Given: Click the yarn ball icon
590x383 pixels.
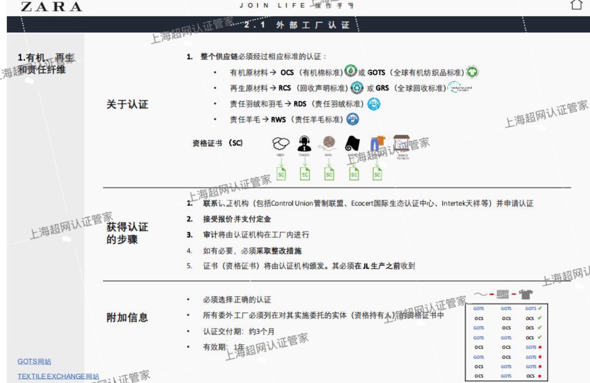Looking at the screenshot, I should click(328, 143).
